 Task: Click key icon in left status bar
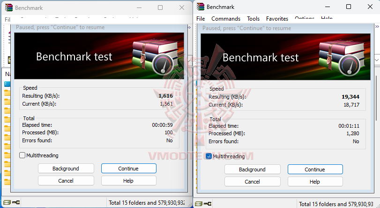pos(16,202)
